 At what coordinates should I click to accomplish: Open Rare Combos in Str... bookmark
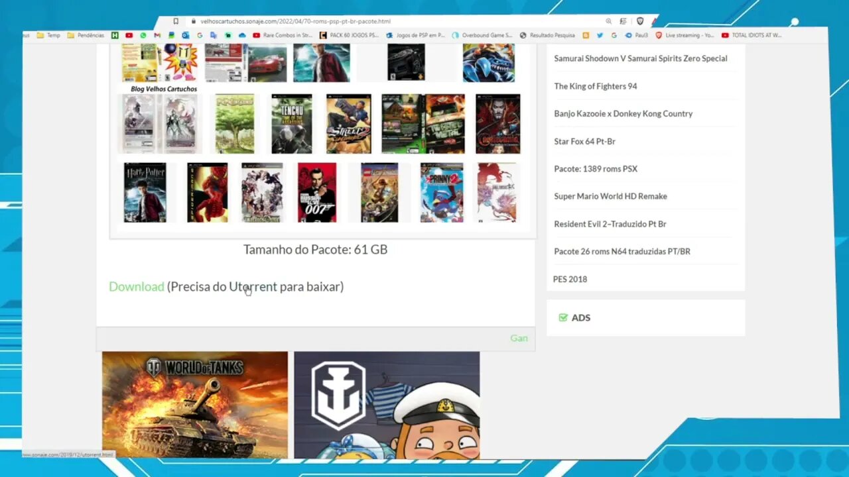point(283,35)
